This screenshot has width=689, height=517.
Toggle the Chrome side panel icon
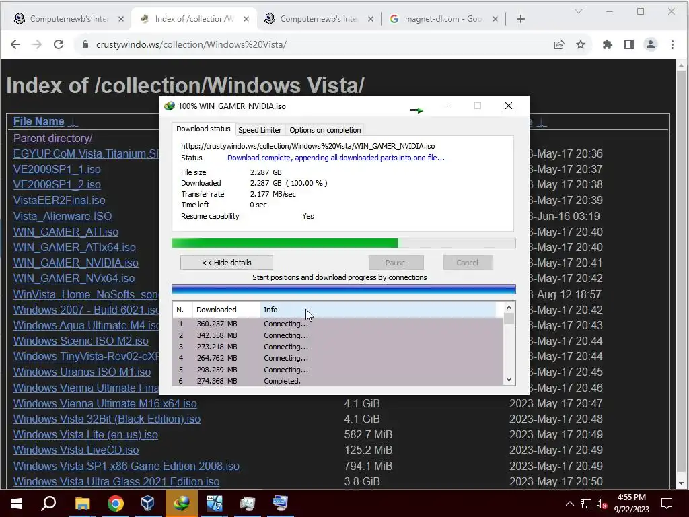629,44
